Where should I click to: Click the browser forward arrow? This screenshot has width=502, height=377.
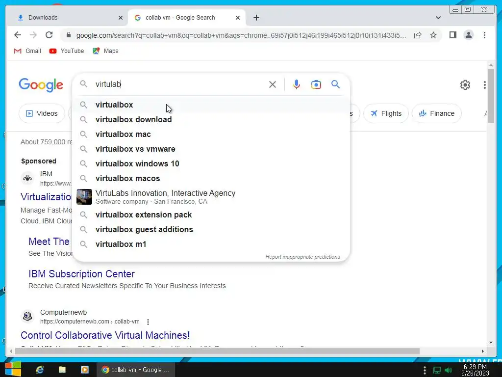point(33,35)
